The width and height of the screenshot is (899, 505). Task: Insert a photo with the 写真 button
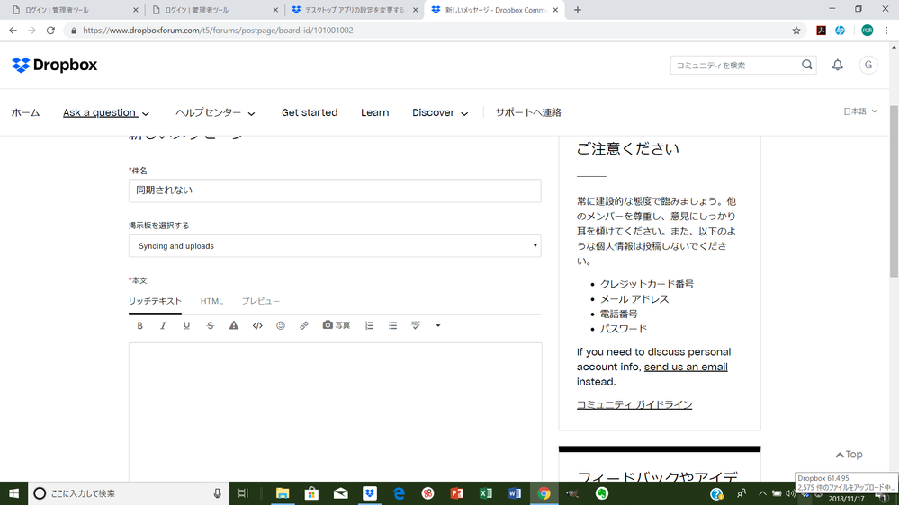336,325
